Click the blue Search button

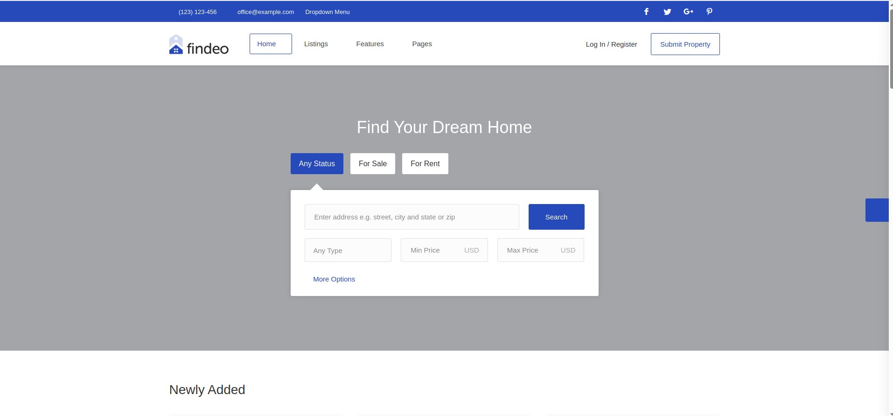556,217
